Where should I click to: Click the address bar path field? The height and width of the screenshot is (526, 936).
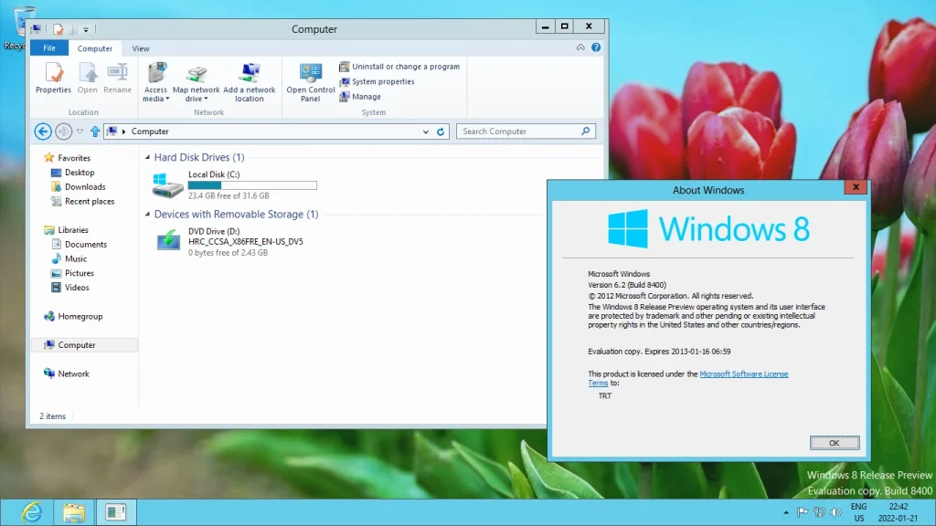[274, 131]
